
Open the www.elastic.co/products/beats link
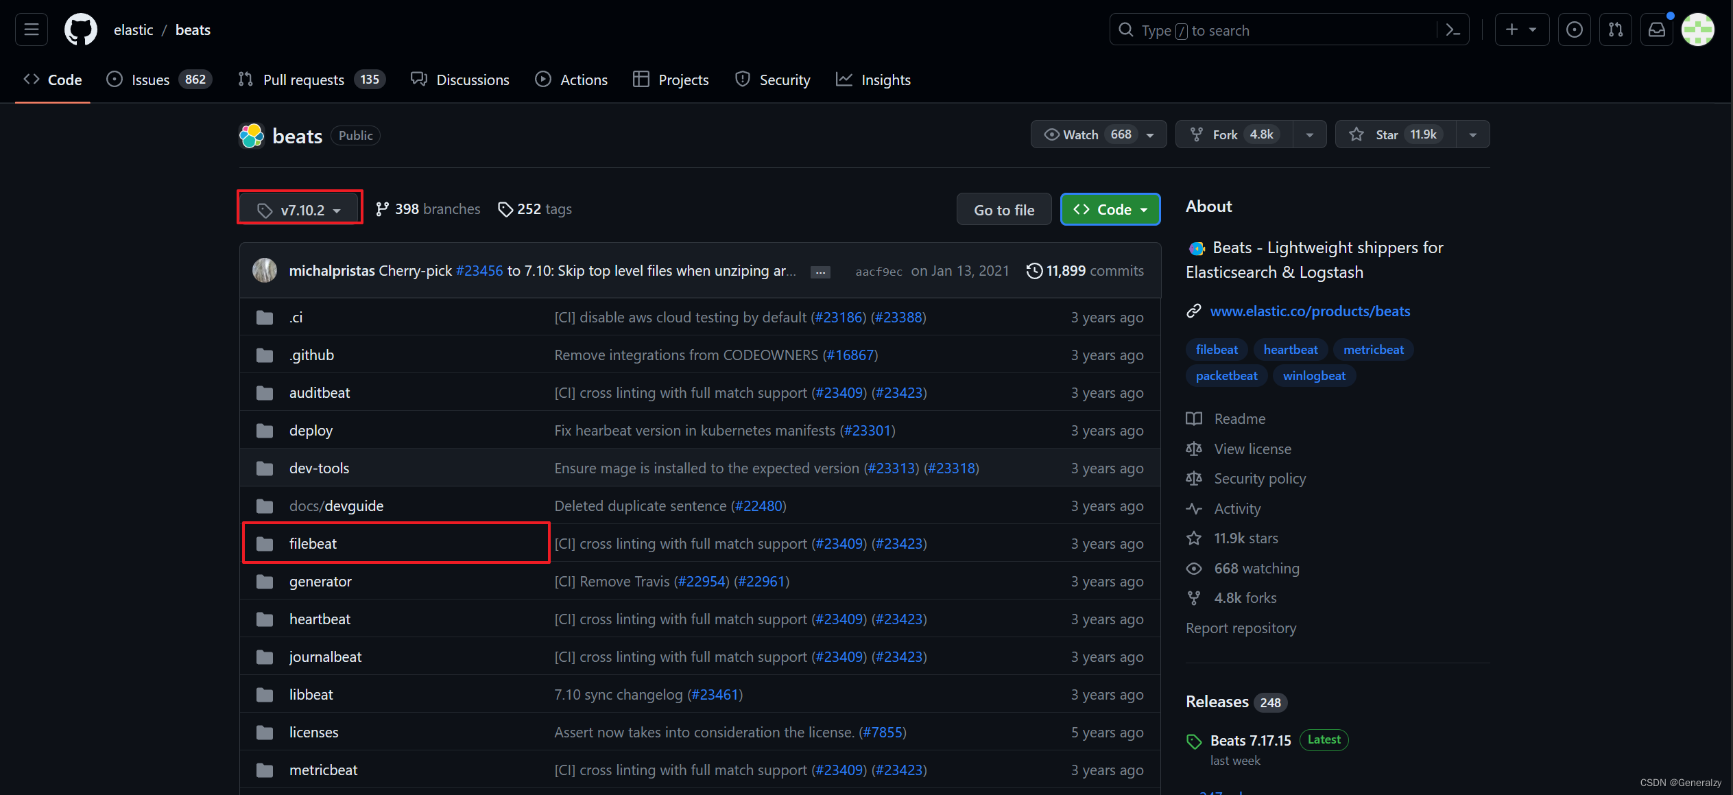click(x=1310, y=311)
